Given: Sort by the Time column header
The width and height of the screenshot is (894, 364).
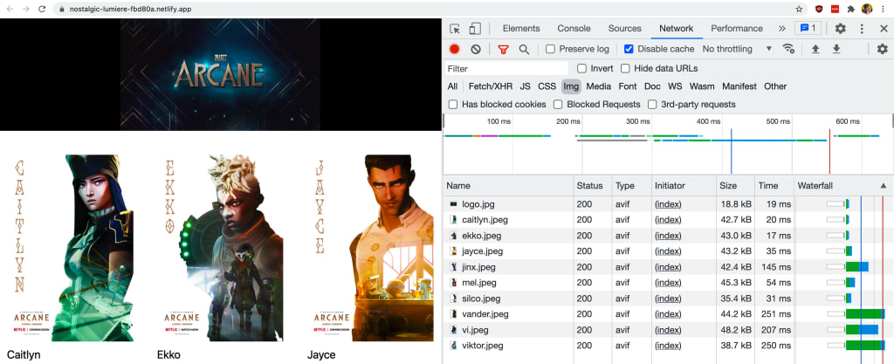Looking at the screenshot, I should [774, 186].
